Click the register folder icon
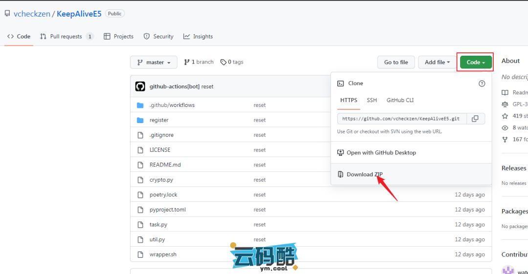 (x=140, y=120)
